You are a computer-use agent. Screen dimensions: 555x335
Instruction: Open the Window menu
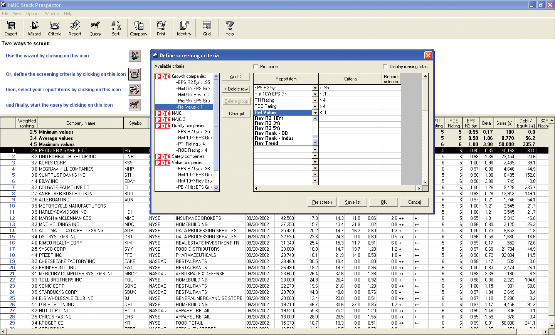[x=52, y=13]
